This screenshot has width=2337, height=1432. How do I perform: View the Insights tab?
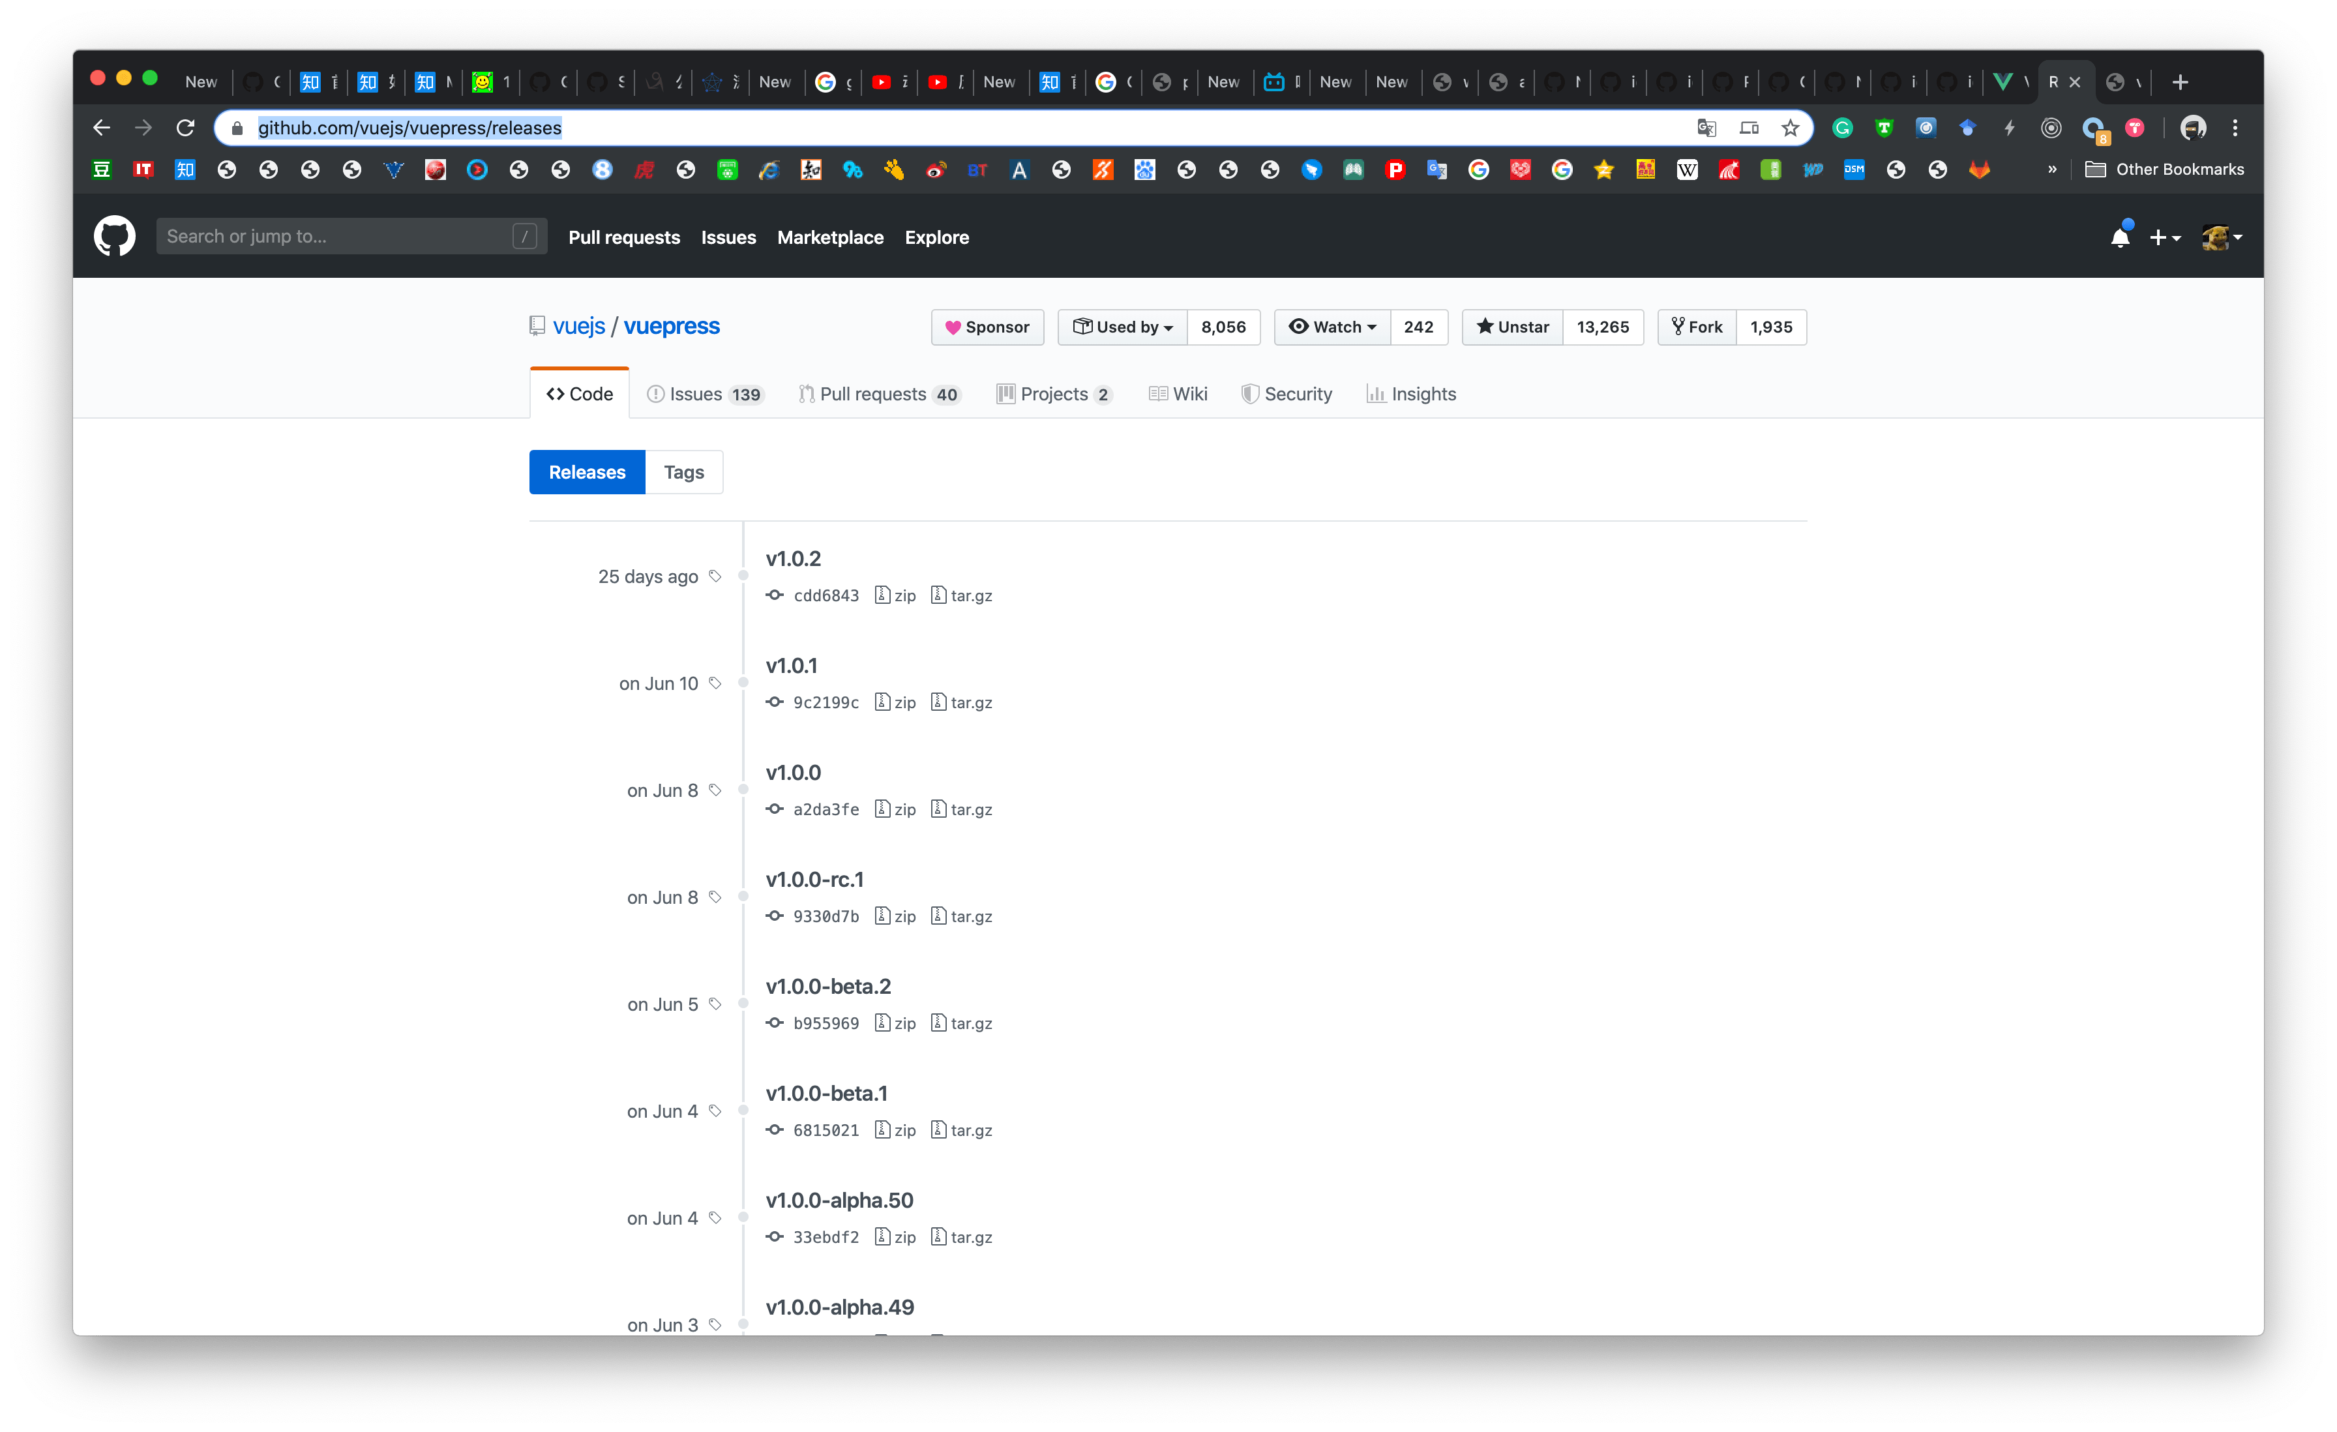(x=1411, y=394)
